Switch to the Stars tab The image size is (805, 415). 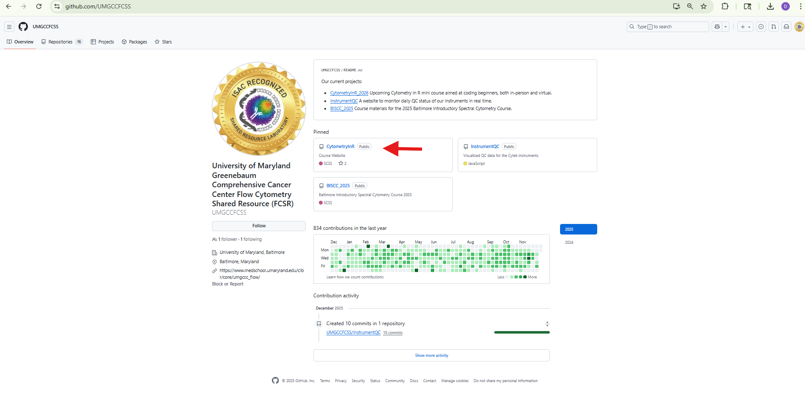(x=163, y=42)
